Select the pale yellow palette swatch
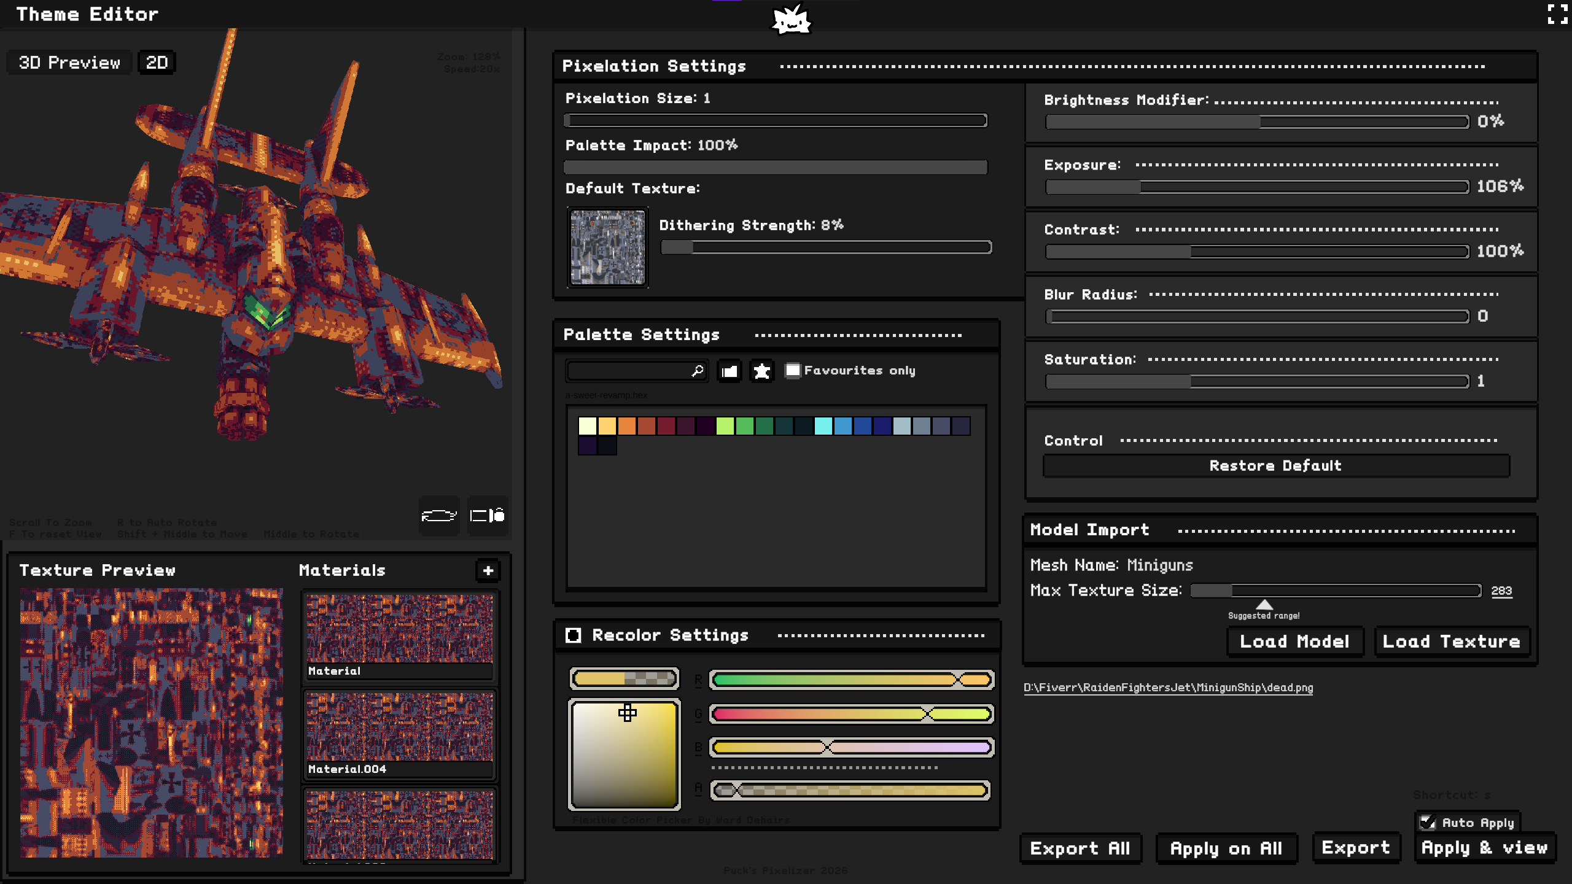Screen dimensions: 1572x884 point(588,425)
